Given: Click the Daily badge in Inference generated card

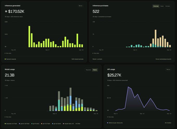Looking at the screenshot, I should pos(80,6).
